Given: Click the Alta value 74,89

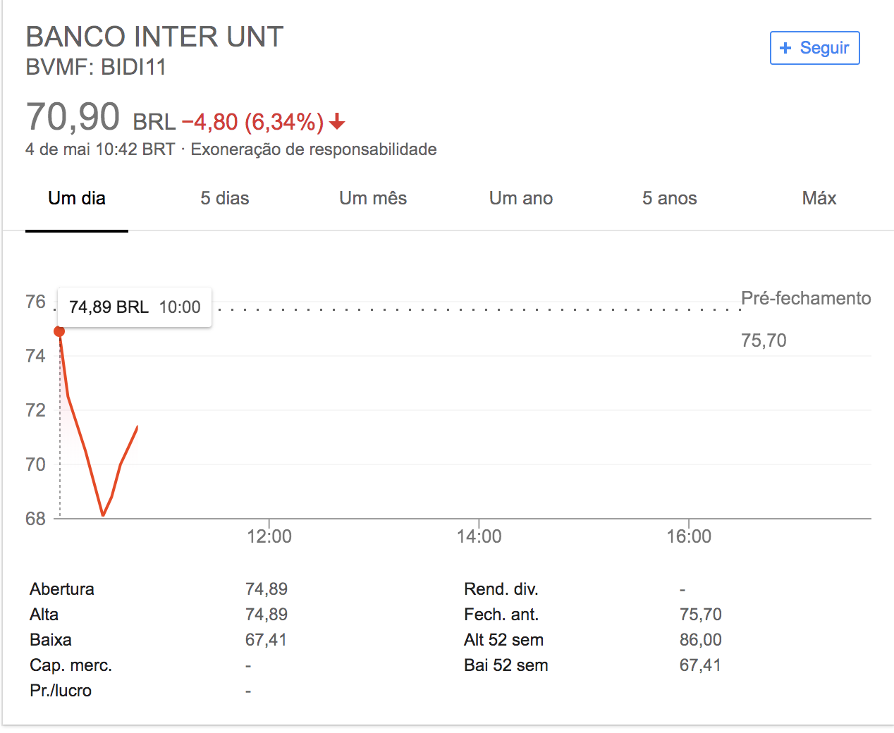Looking at the screenshot, I should click(267, 615).
